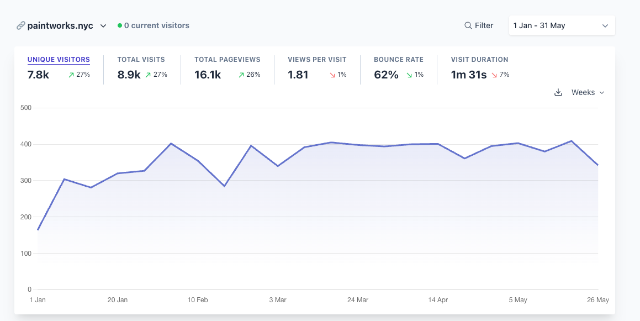The width and height of the screenshot is (640, 321).
Task: Click the green current visitors dot
Action: point(120,25)
